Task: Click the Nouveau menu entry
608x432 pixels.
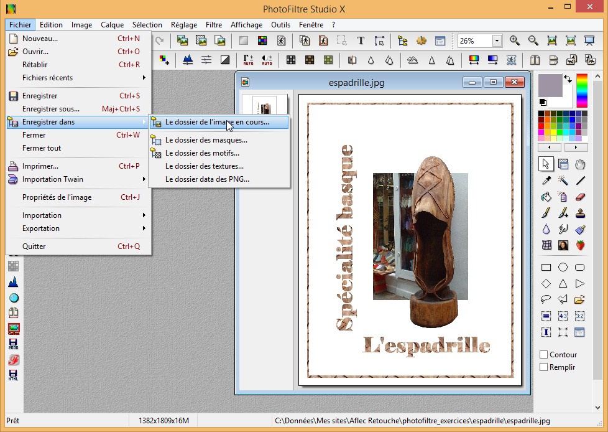Action: (79, 39)
